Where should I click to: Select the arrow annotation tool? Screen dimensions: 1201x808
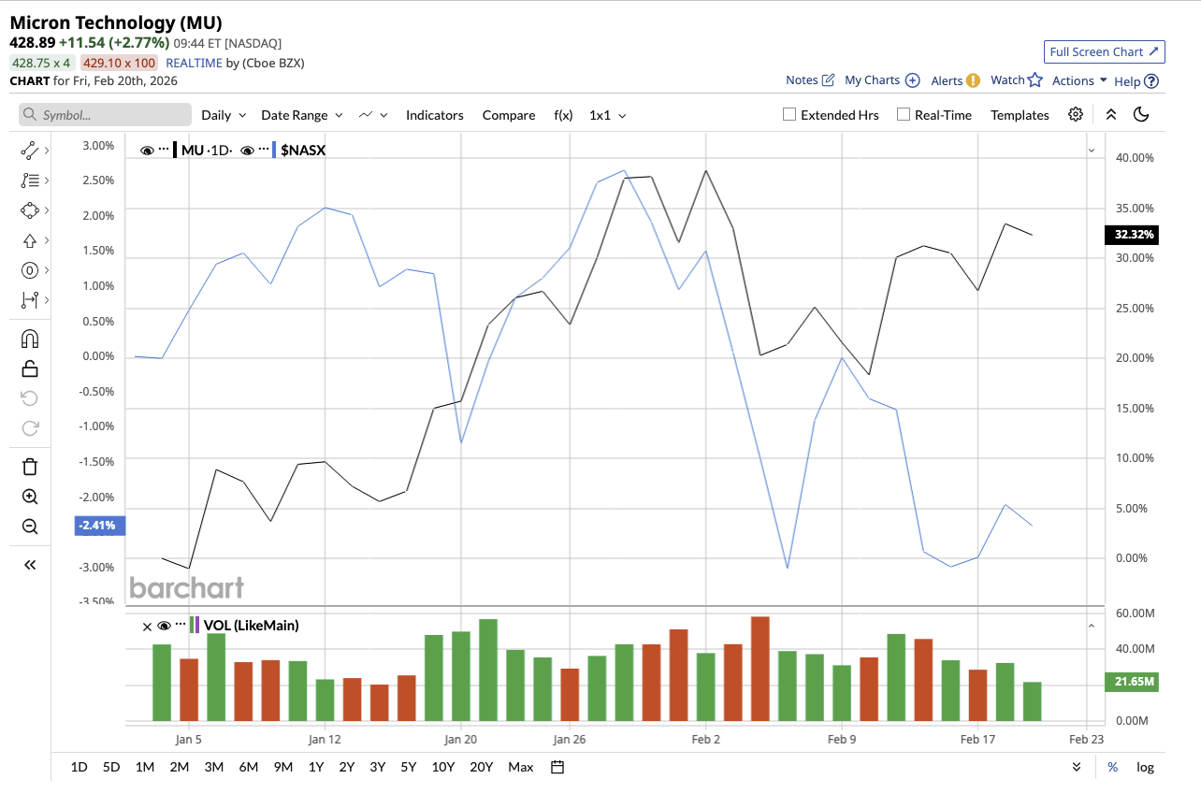[x=28, y=239]
